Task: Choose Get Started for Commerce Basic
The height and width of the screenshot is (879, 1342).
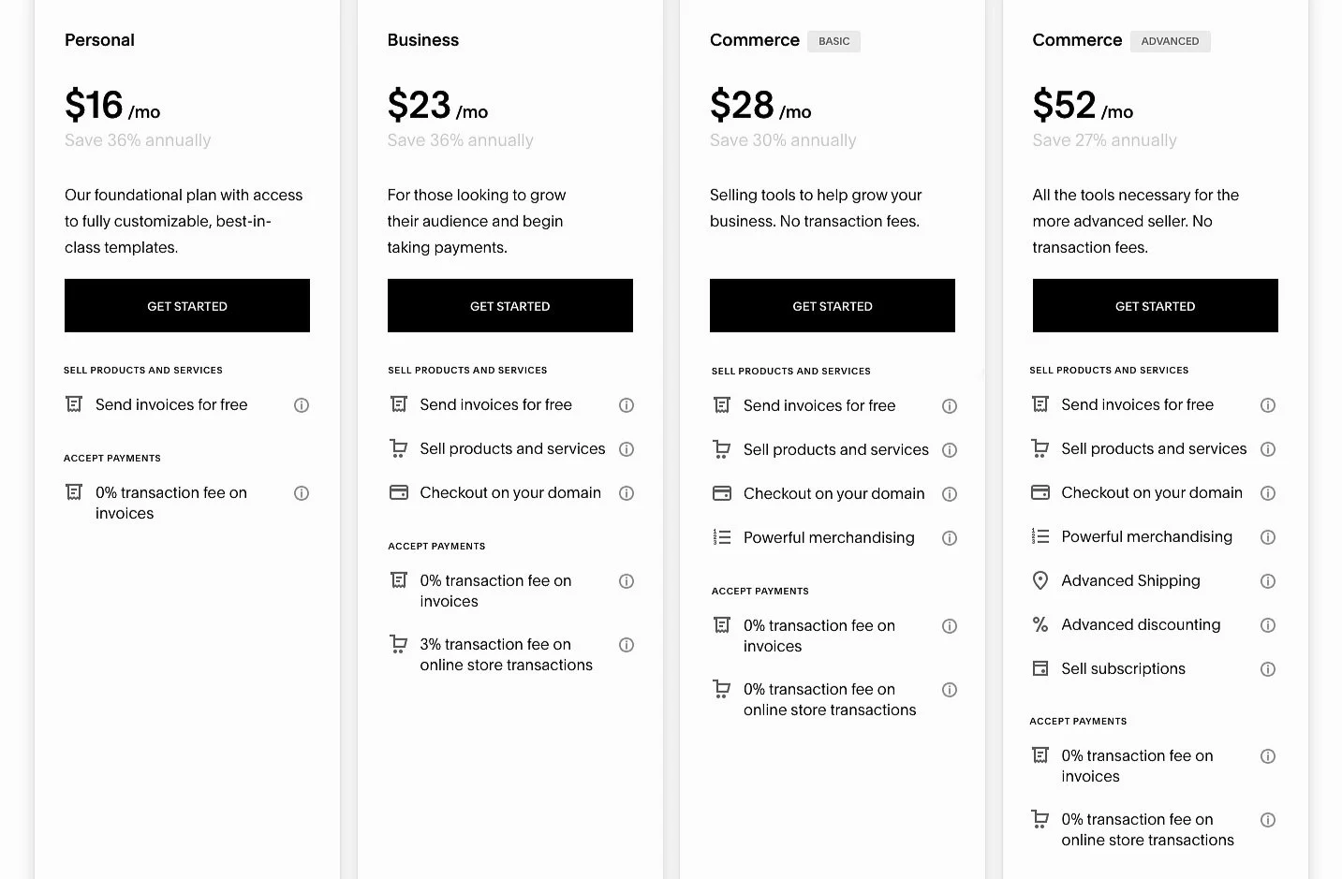Action: [x=833, y=305]
